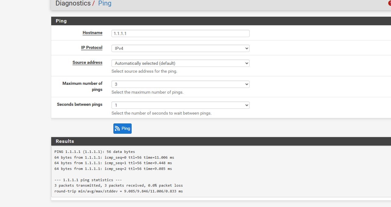
Task: Expand the Seconds between pings dropdown
Action: (x=180, y=105)
